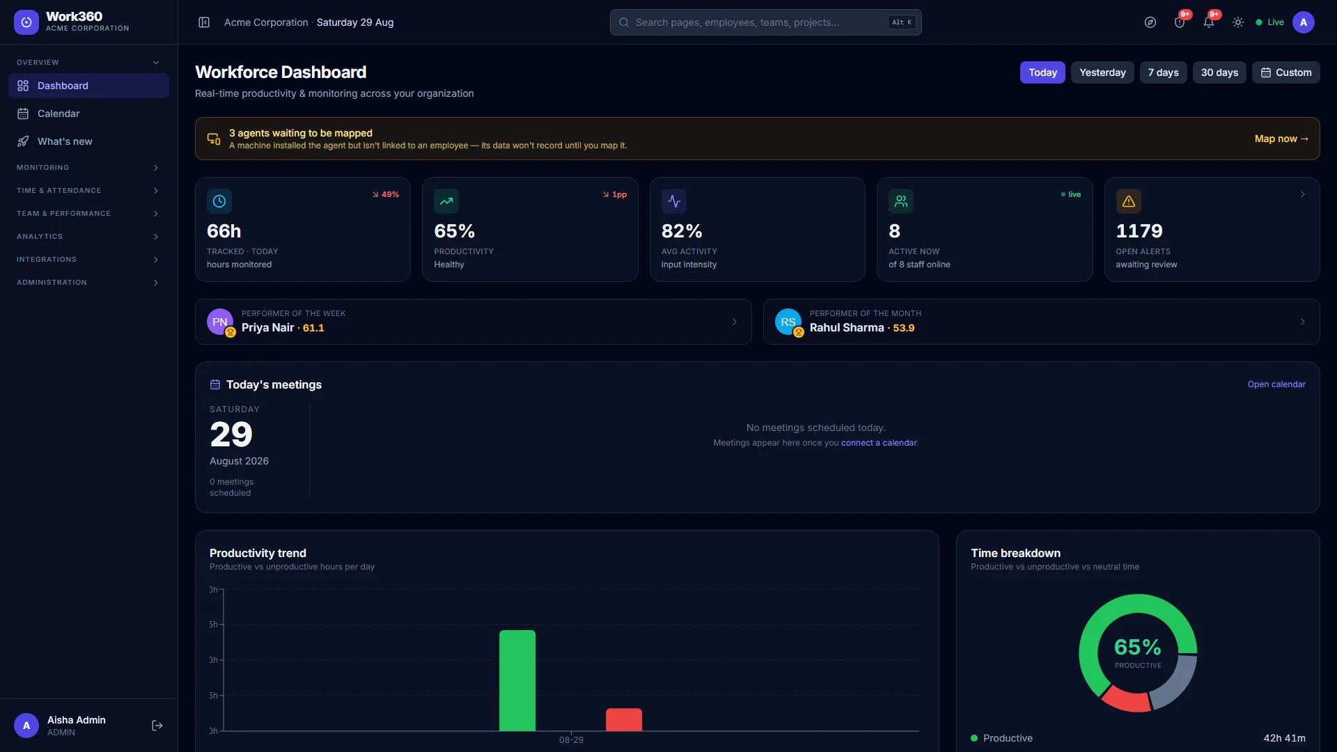This screenshot has width=1337, height=752.
Task: Click the Calendar icon in sidebar
Action: [23, 113]
